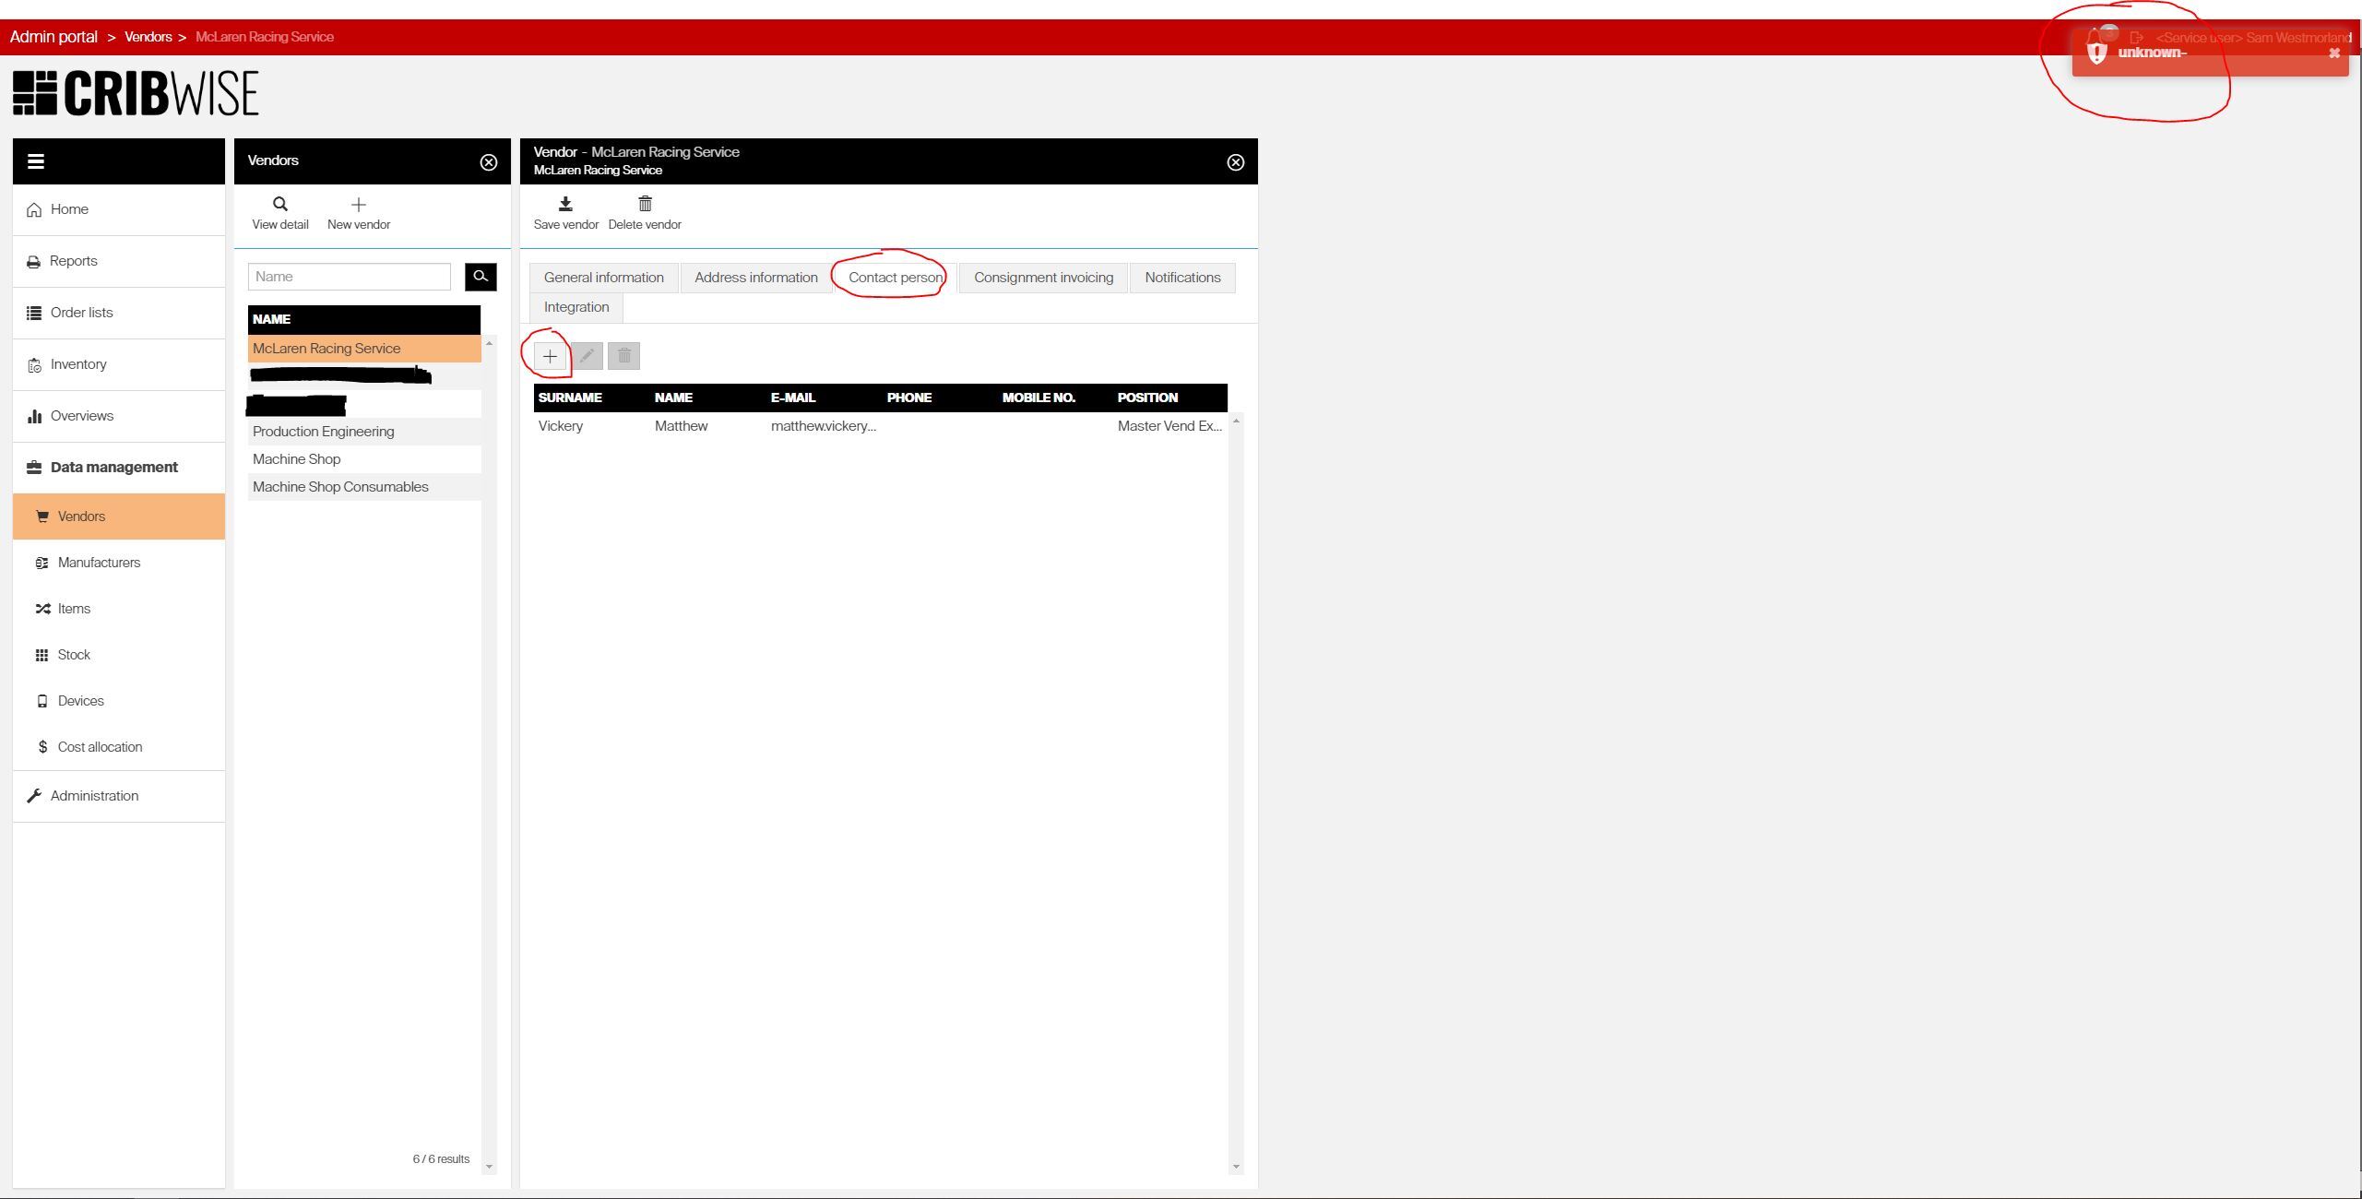The height and width of the screenshot is (1199, 2362).
Task: Expand the Inventory sidebar section
Action: click(78, 364)
